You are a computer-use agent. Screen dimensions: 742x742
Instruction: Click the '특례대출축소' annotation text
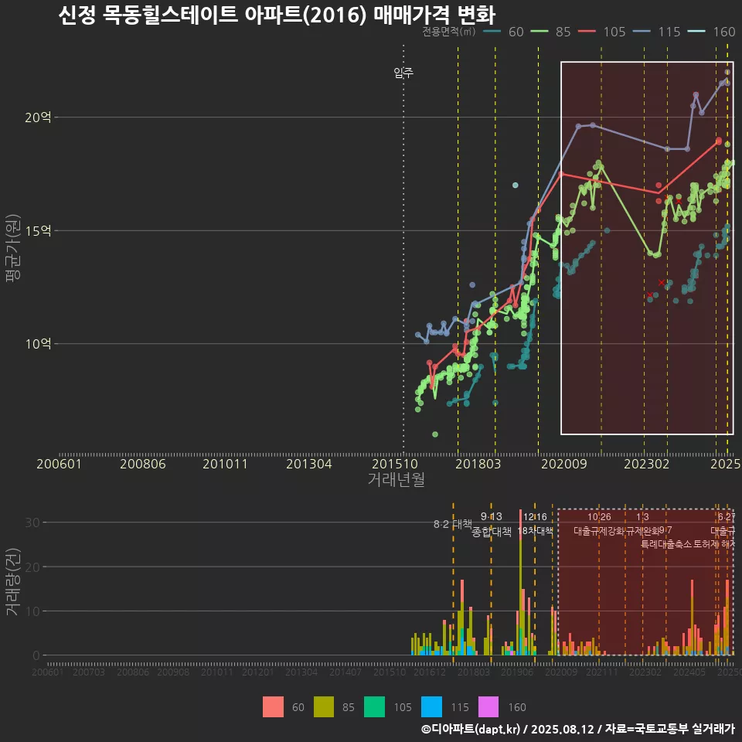[666, 544]
